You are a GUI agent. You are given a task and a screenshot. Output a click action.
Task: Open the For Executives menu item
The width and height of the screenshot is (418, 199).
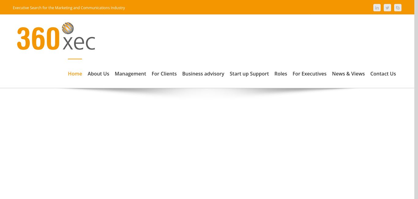pos(309,74)
